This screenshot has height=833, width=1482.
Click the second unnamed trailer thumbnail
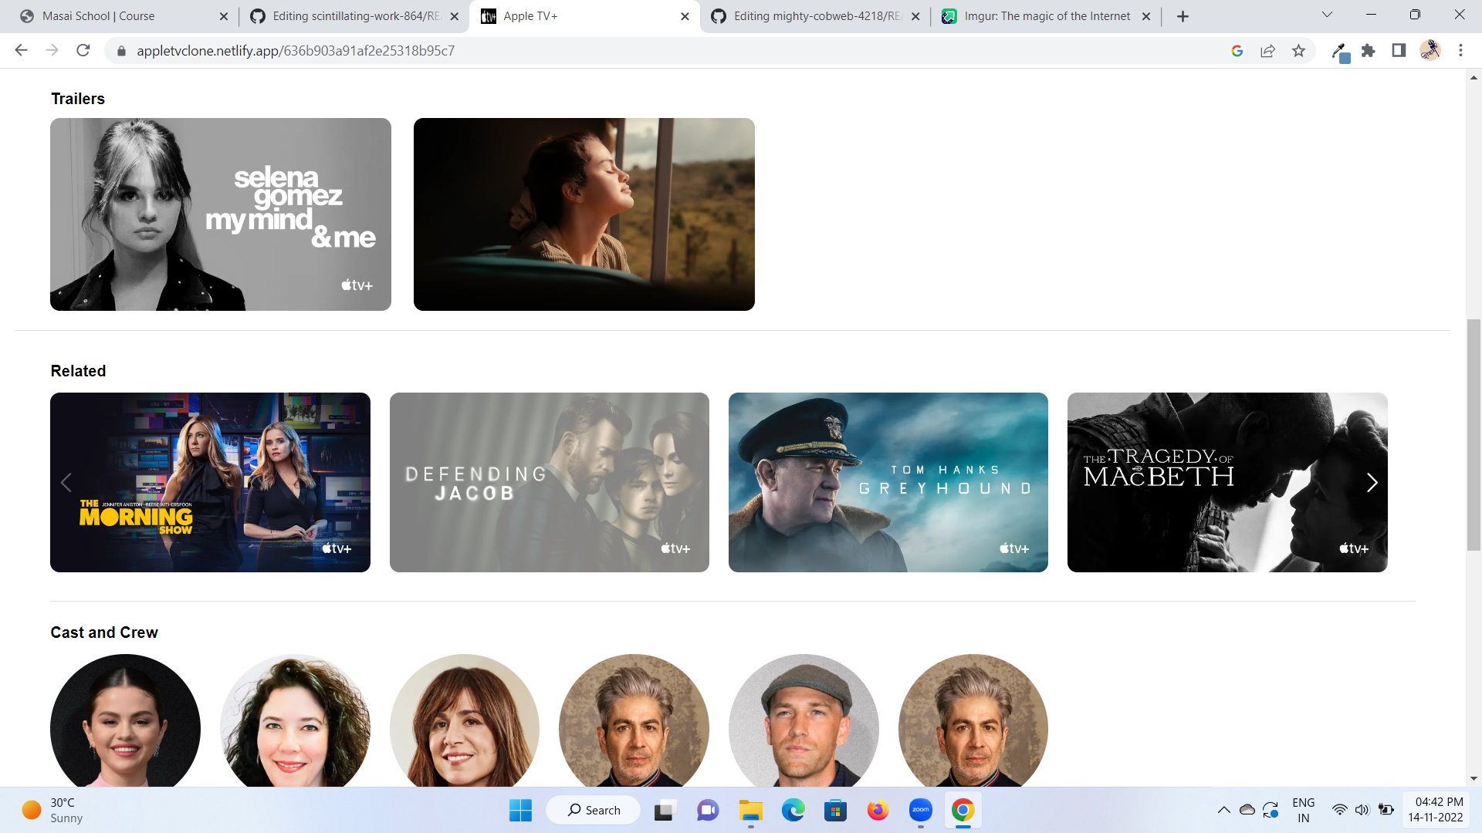pos(584,214)
